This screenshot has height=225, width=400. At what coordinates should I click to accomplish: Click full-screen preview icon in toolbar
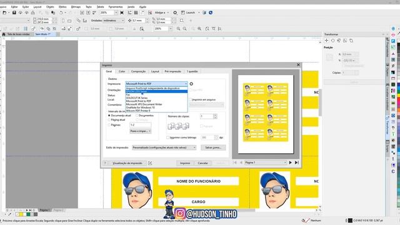coord(122,12)
